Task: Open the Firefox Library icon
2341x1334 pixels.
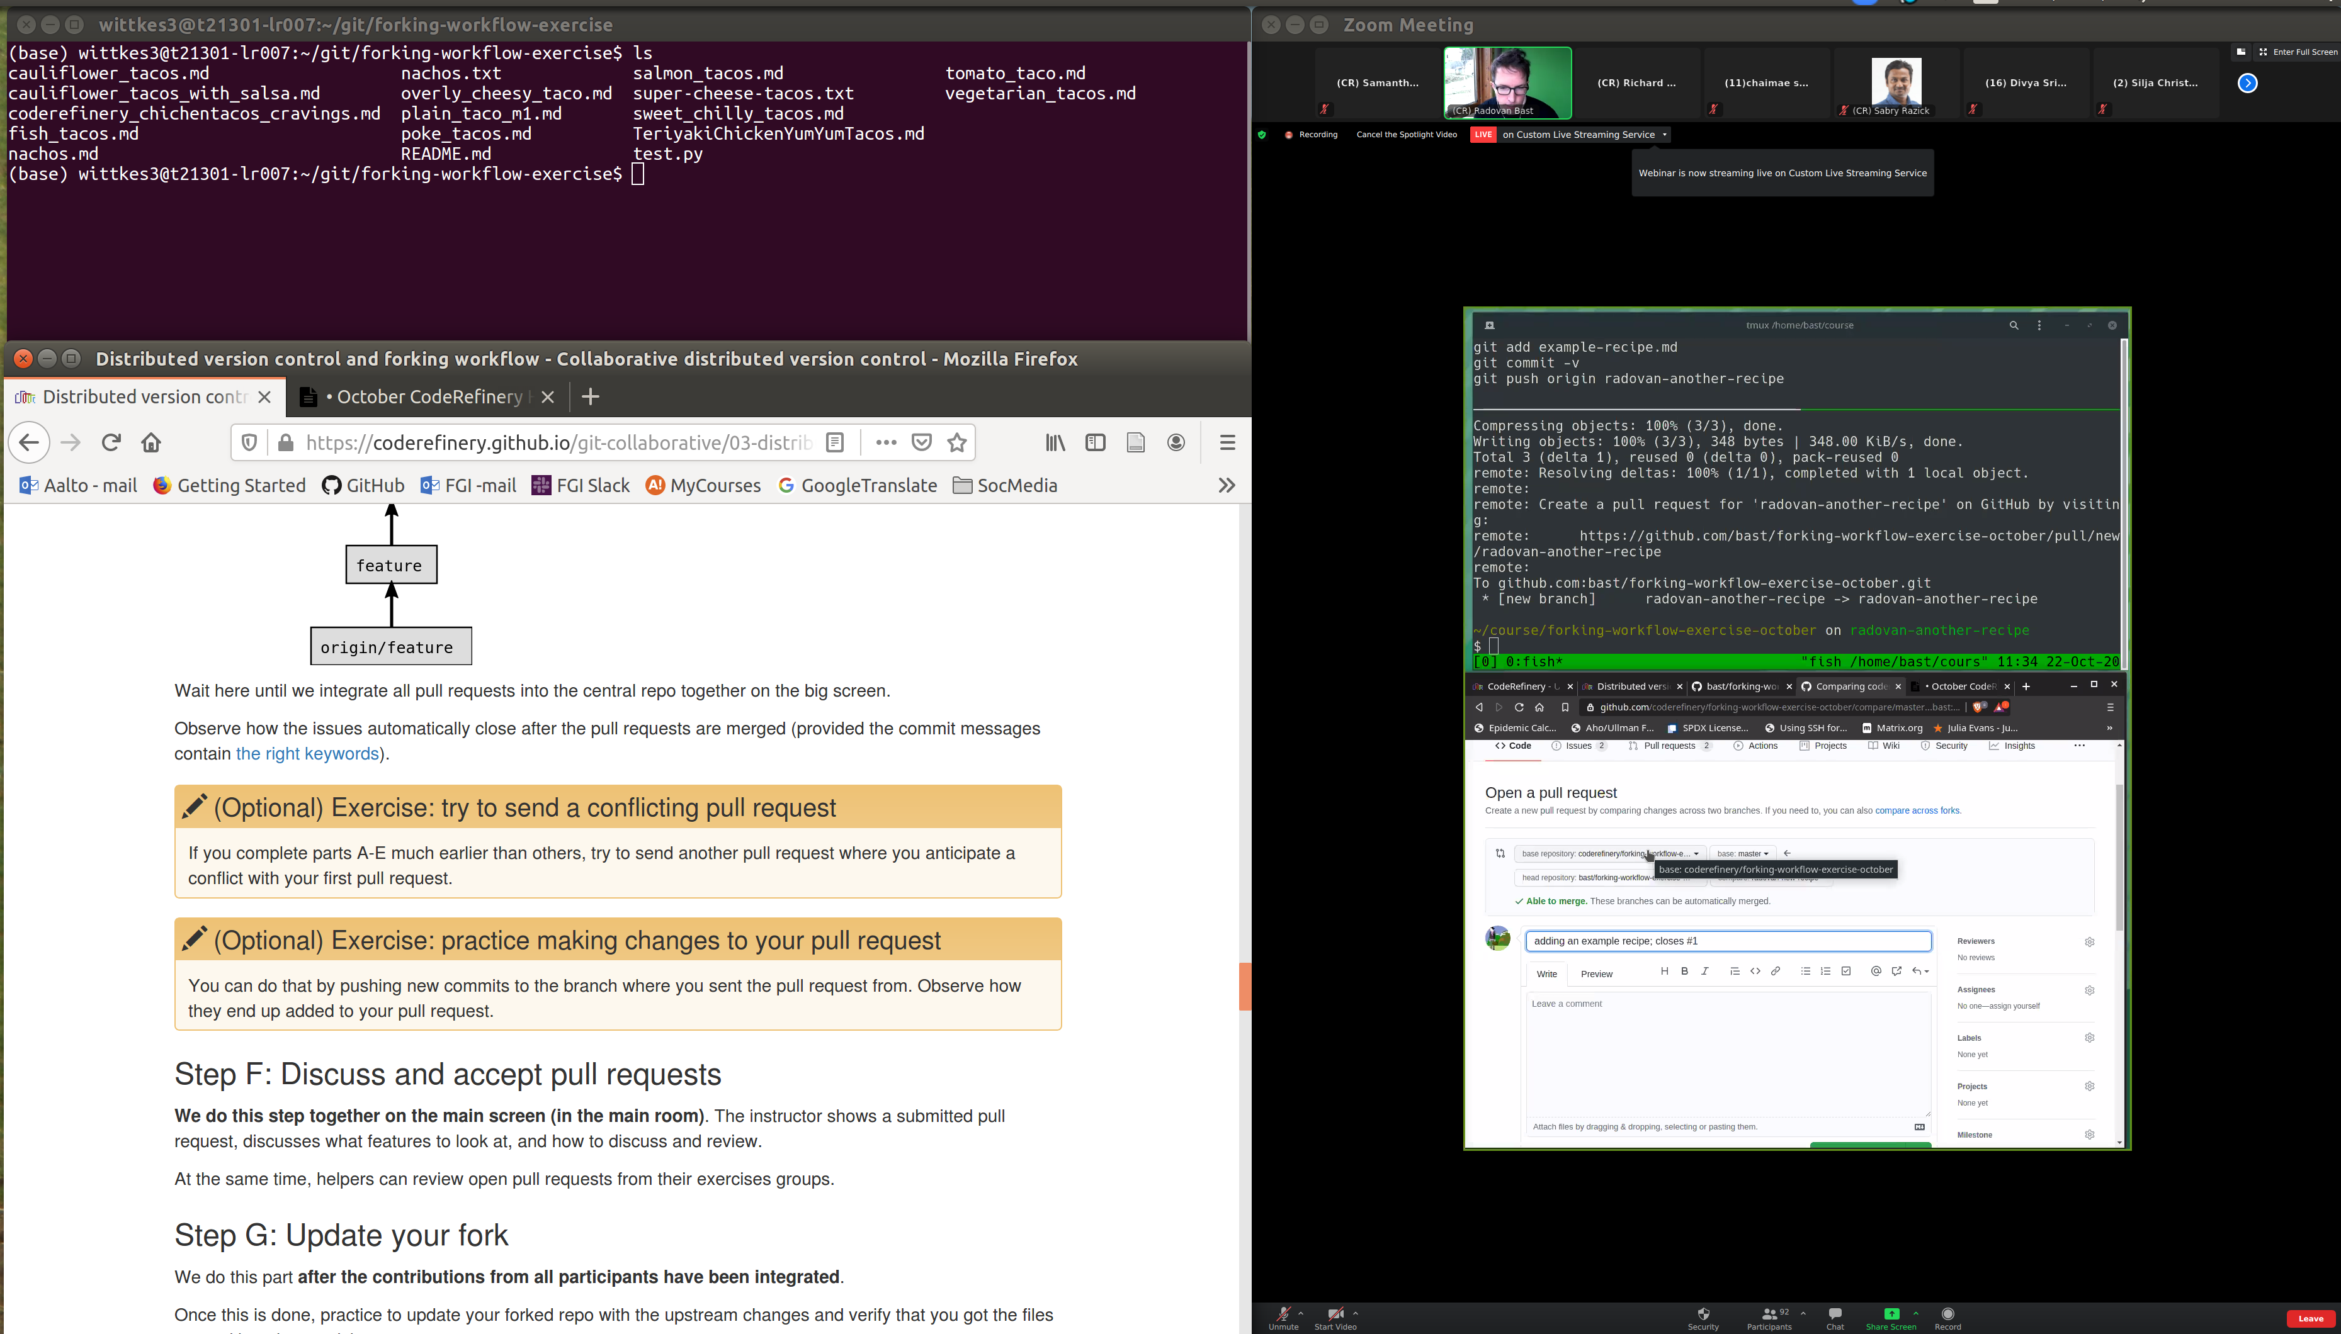Action: coord(1055,442)
